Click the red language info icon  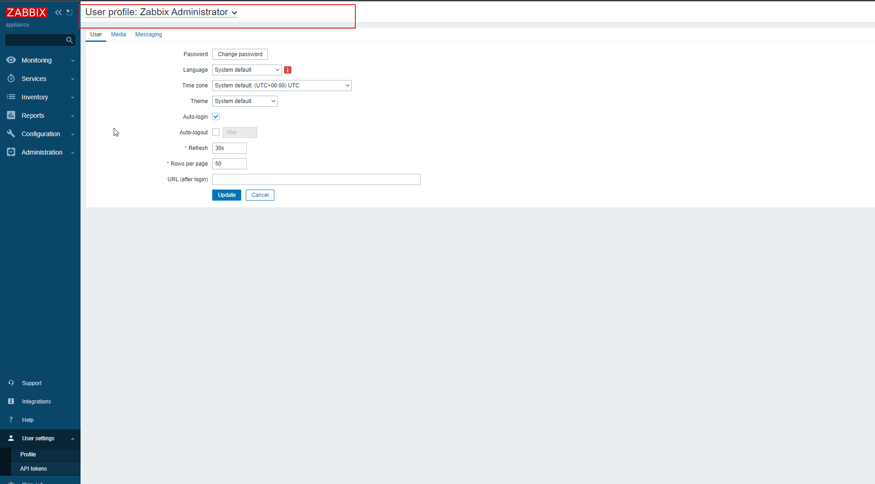[288, 70]
